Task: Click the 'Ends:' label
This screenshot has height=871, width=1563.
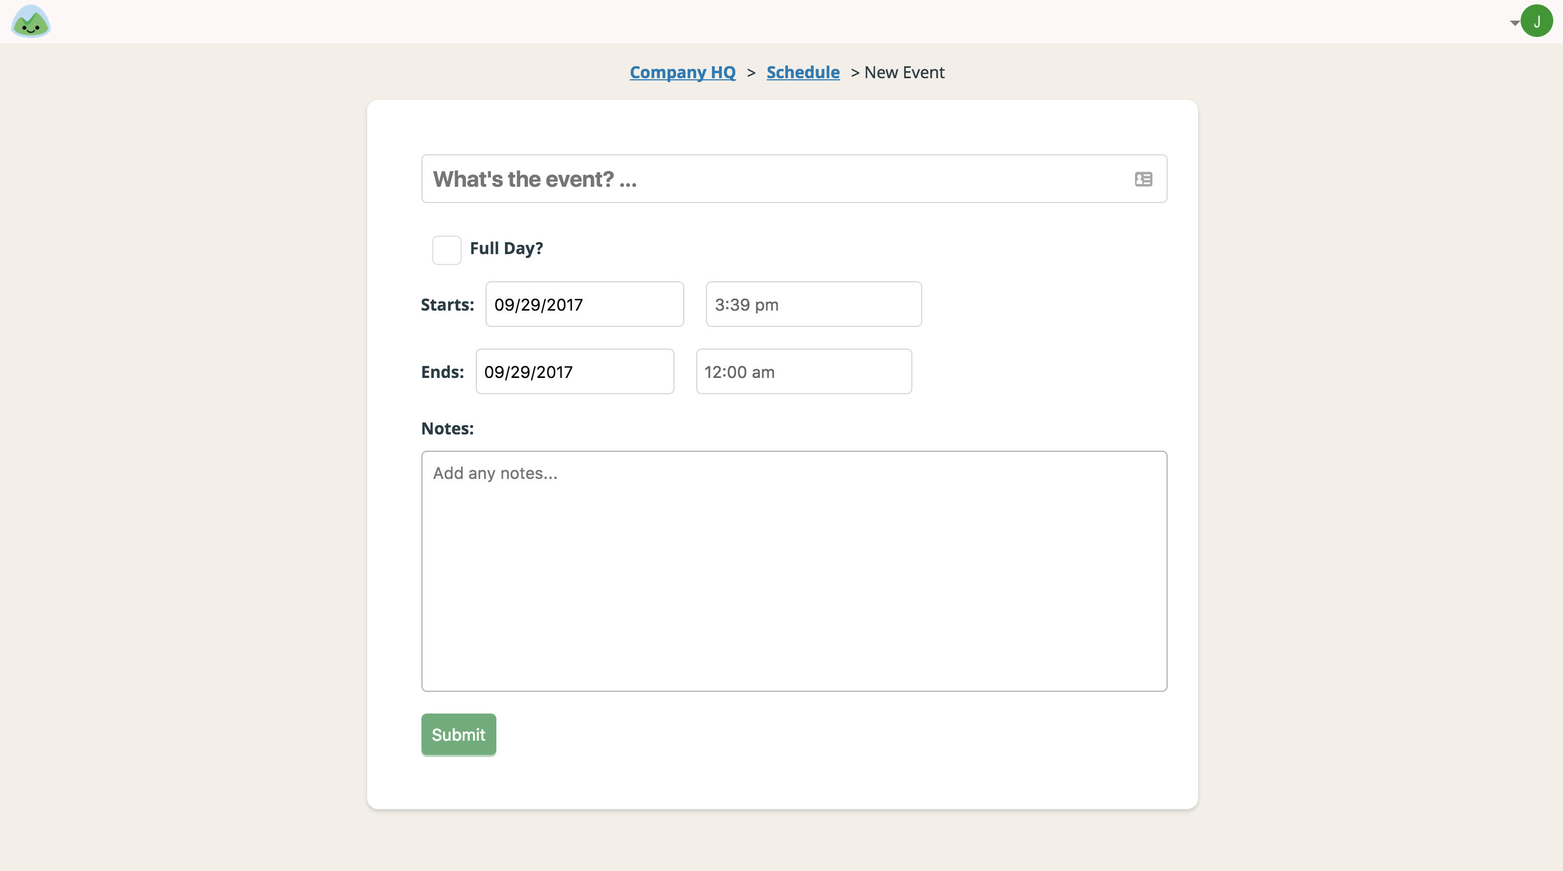Action: (x=442, y=372)
